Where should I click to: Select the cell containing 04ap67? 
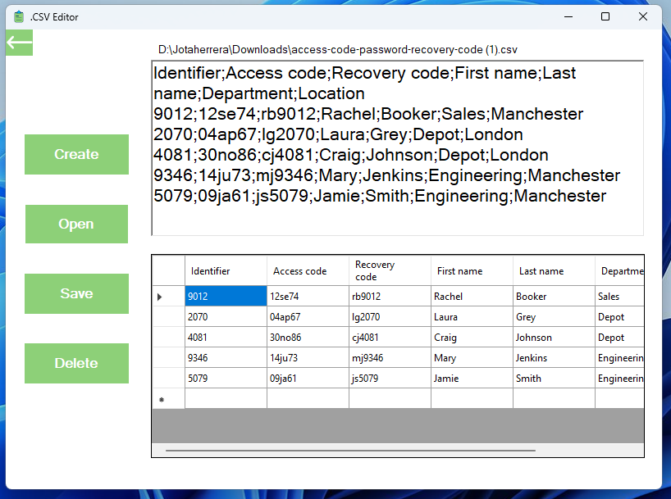[x=308, y=317]
